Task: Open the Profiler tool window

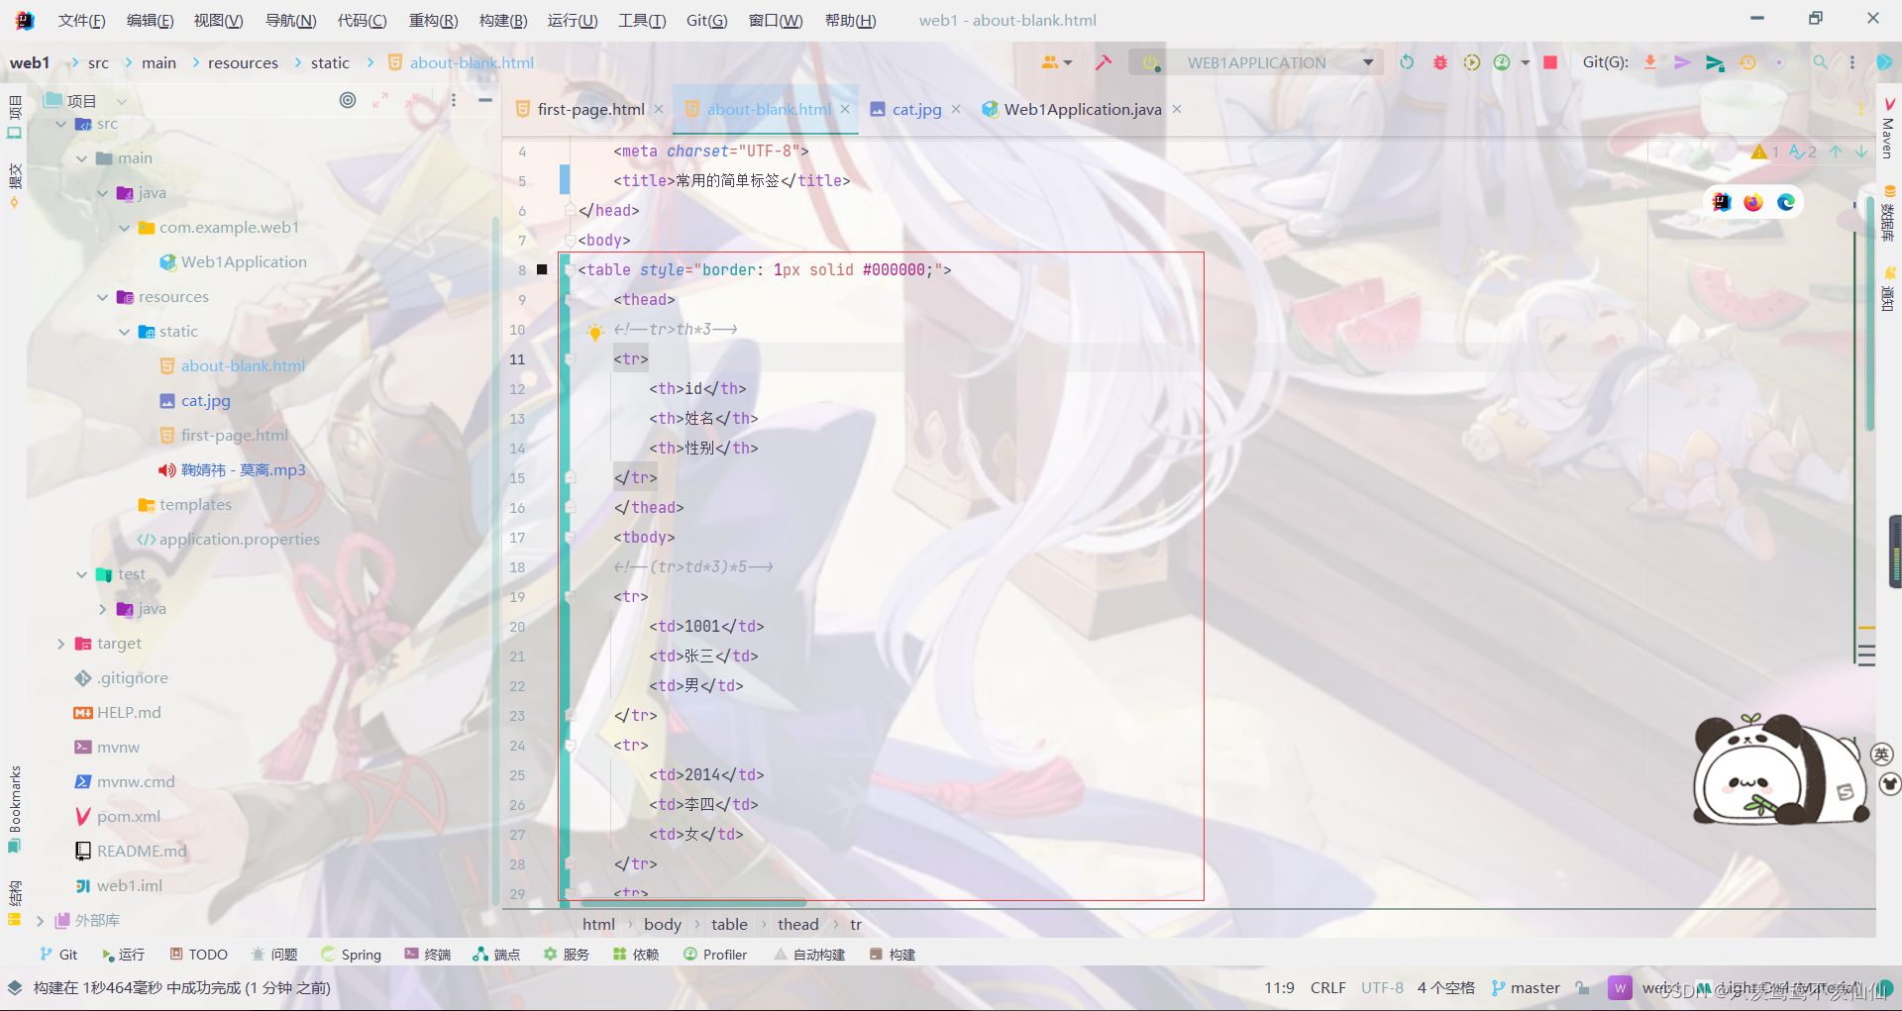Action: point(715,955)
